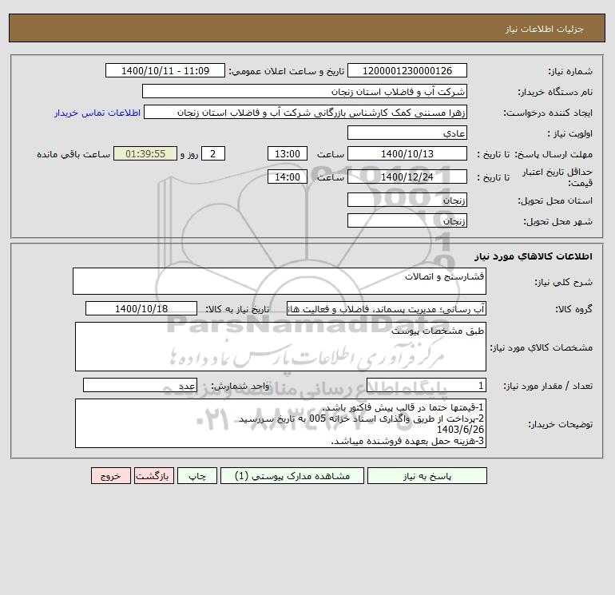Viewport: 615px width, 595px height.
Task: Click buyer notes text area
Action: point(280,423)
